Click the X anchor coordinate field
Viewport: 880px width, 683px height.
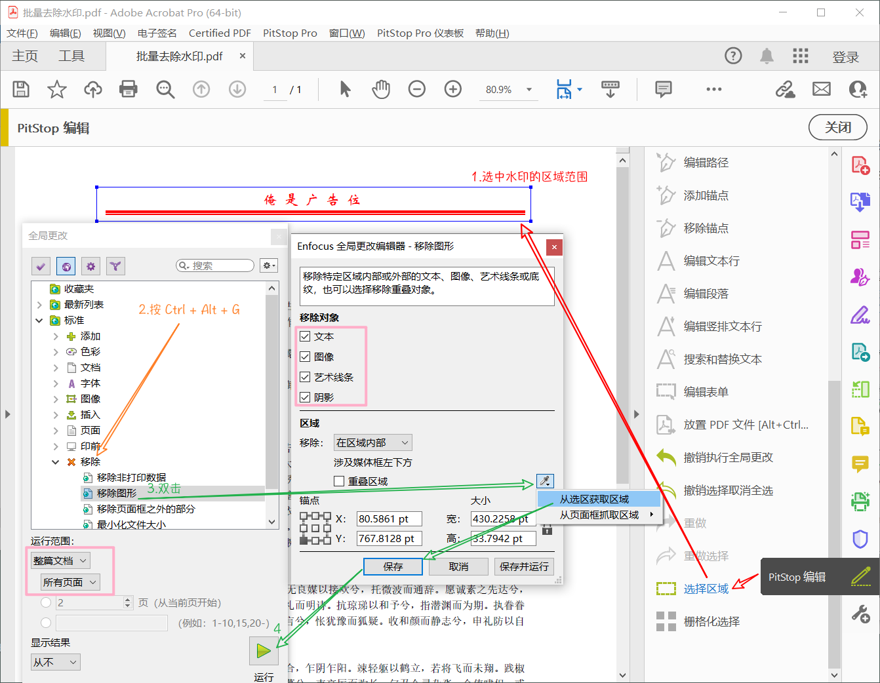[x=390, y=519]
